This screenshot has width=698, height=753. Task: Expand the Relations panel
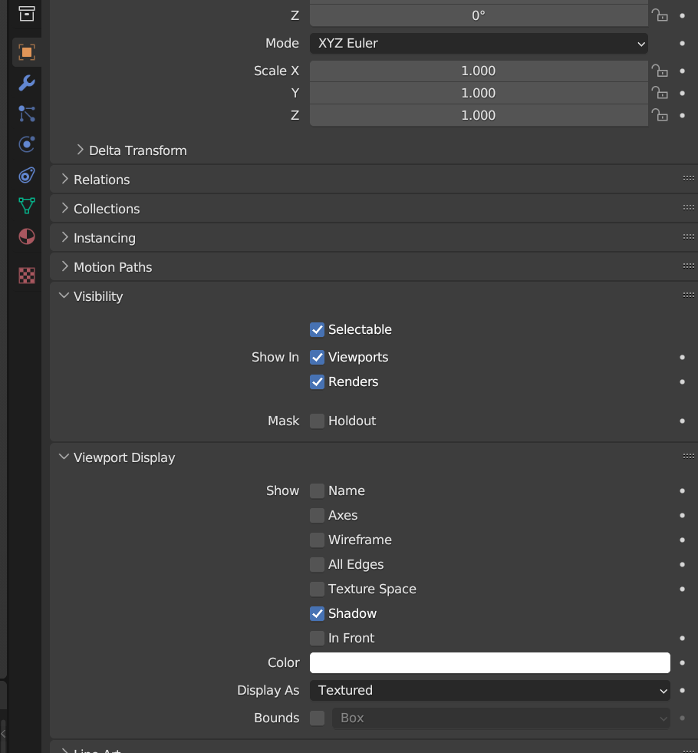(x=101, y=180)
